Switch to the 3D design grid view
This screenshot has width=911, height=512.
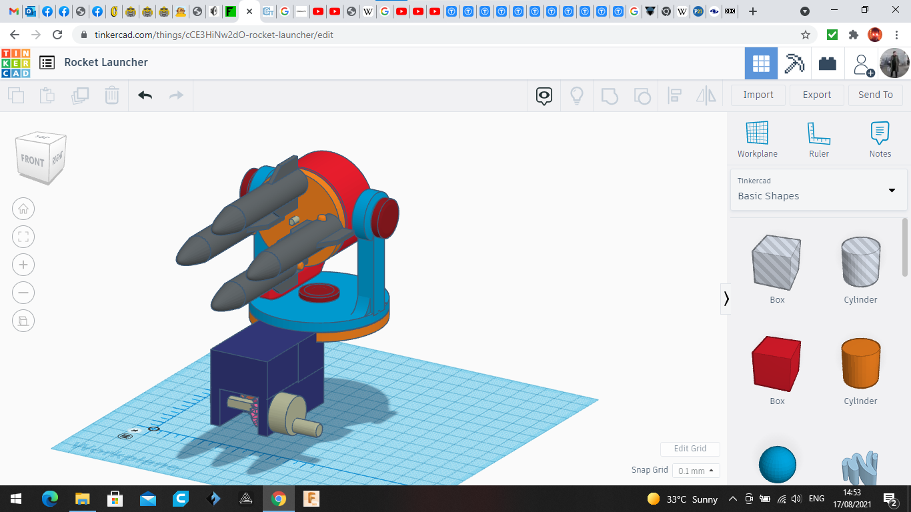point(761,63)
